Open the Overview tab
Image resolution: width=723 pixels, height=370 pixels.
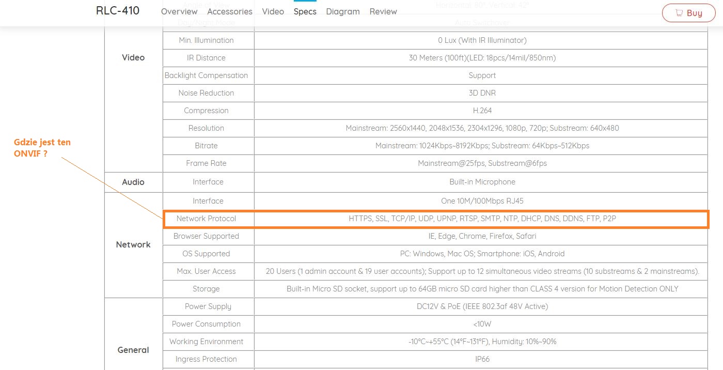tap(179, 11)
